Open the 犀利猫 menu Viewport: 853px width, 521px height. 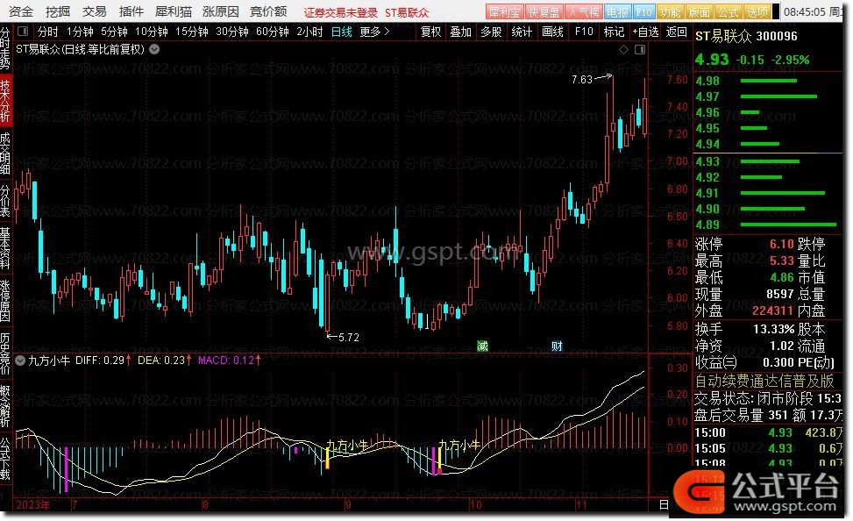173,11
